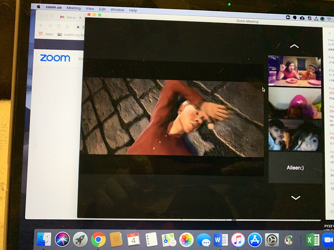Viewport: 334px width, 250px height.
Task: Open Contacts app in the dock
Action: [116, 239]
